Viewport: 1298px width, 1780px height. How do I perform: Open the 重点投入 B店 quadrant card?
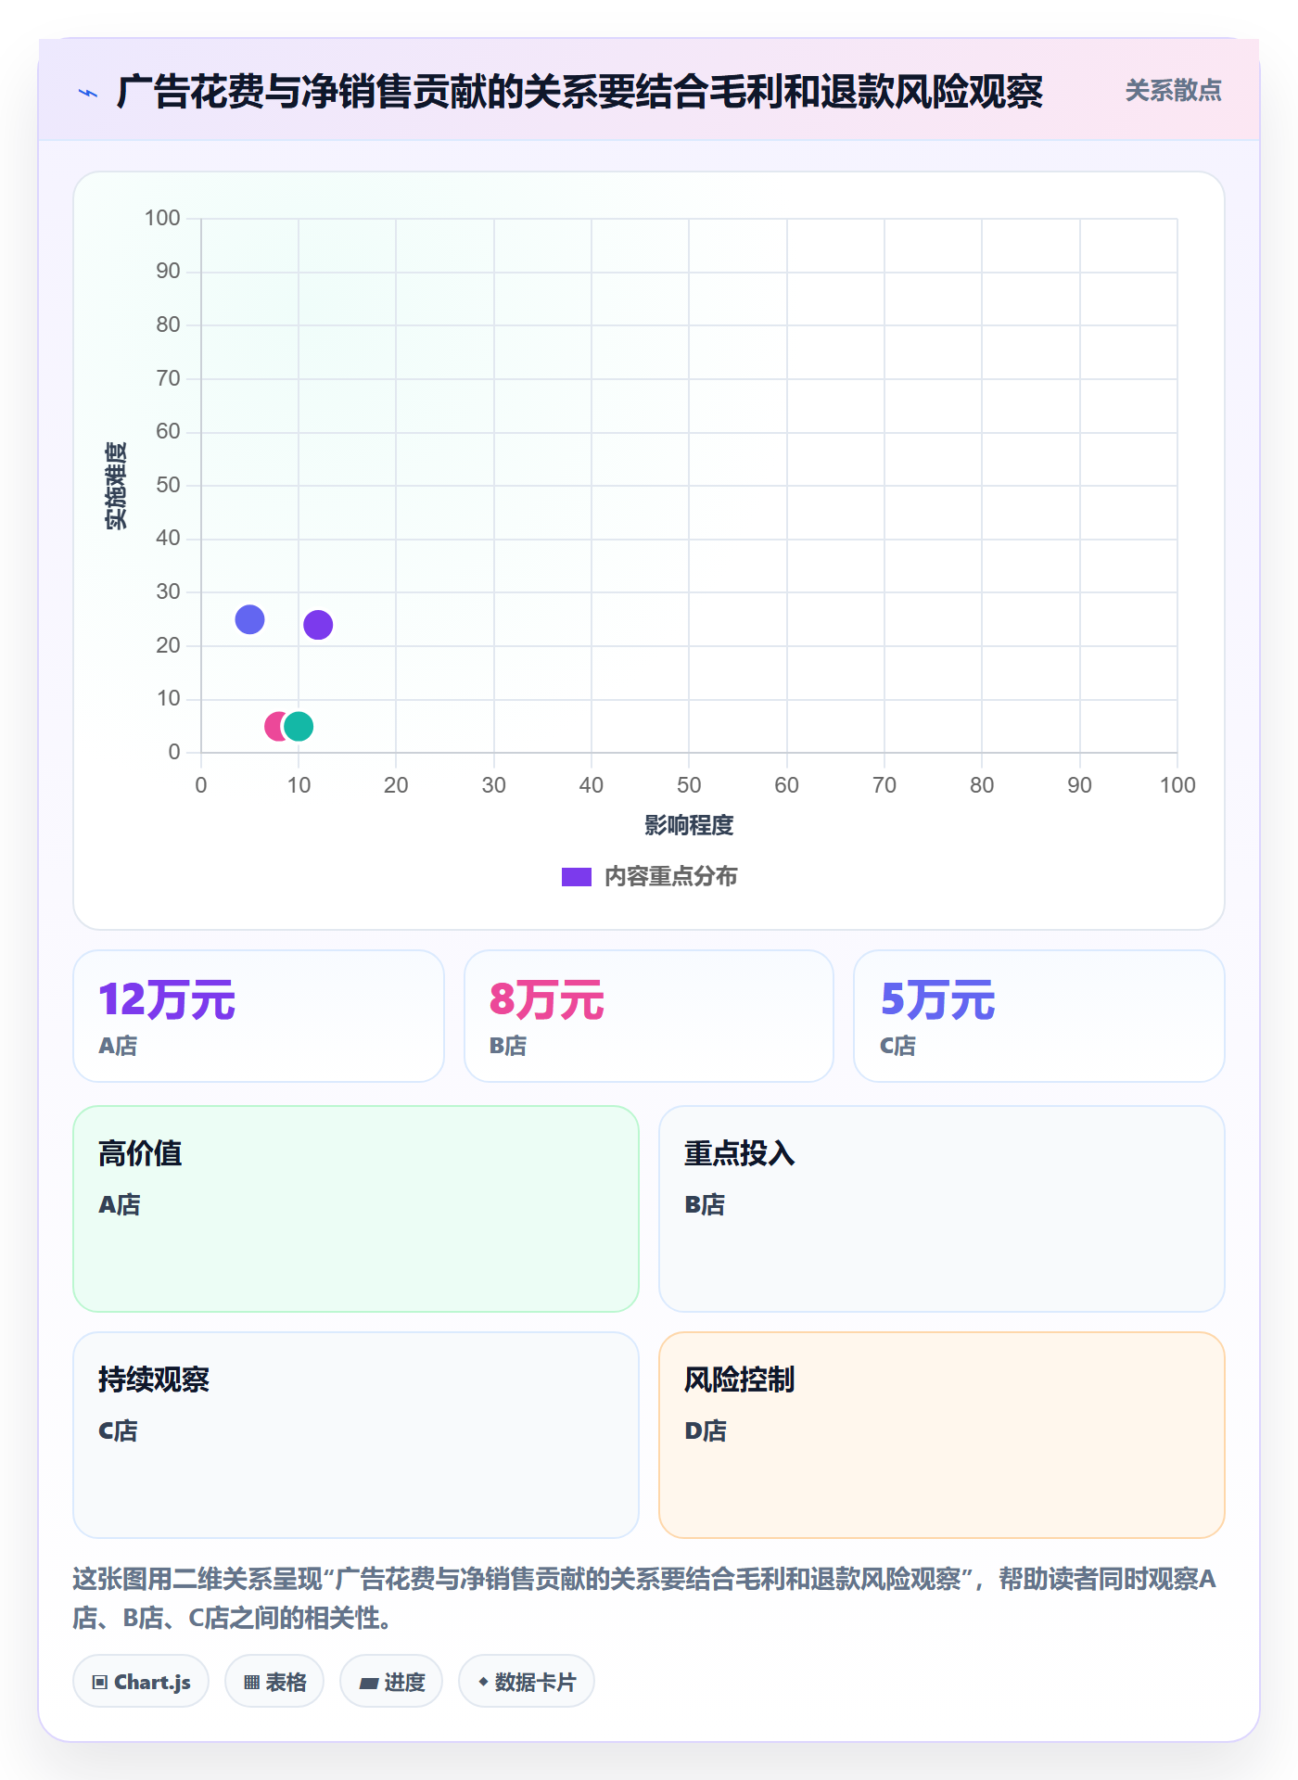pyautogui.click(x=942, y=1209)
